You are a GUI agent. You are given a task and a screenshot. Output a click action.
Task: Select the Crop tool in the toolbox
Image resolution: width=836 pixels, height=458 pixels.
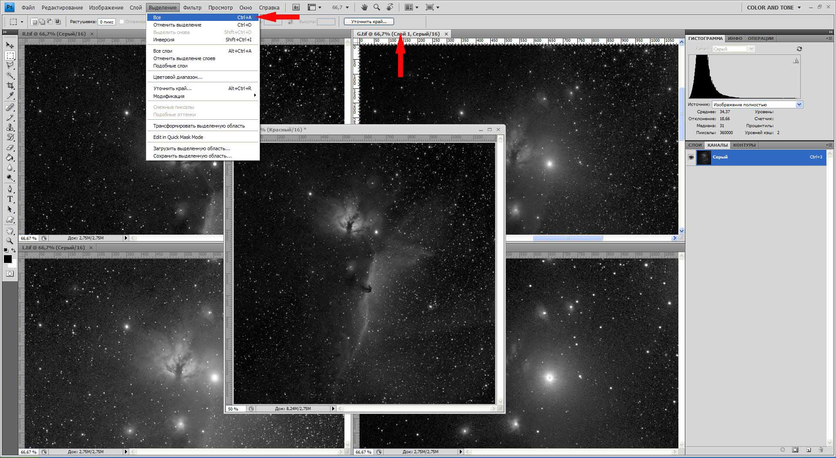pos(10,86)
